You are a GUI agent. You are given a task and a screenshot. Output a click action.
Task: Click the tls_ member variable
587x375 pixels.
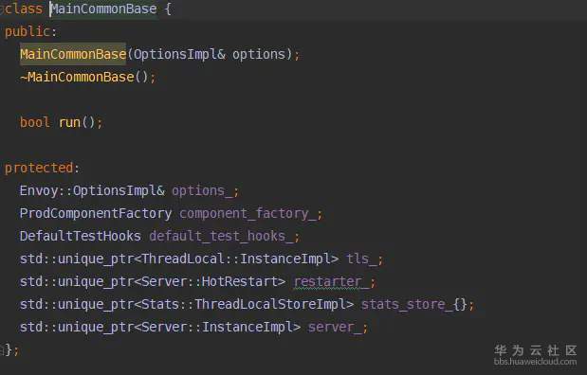click(361, 259)
